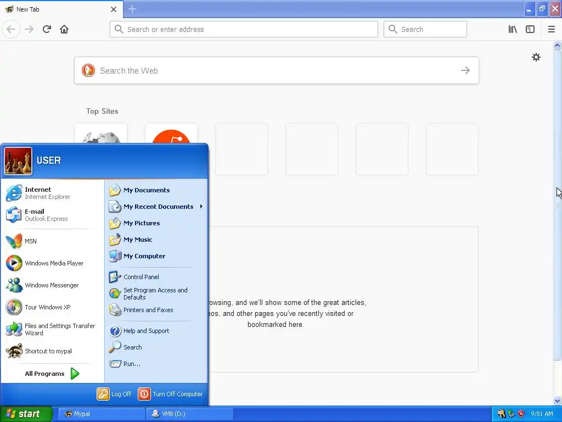The image size is (562, 422).
Task: Submit web search with arrow button
Action: click(x=465, y=70)
